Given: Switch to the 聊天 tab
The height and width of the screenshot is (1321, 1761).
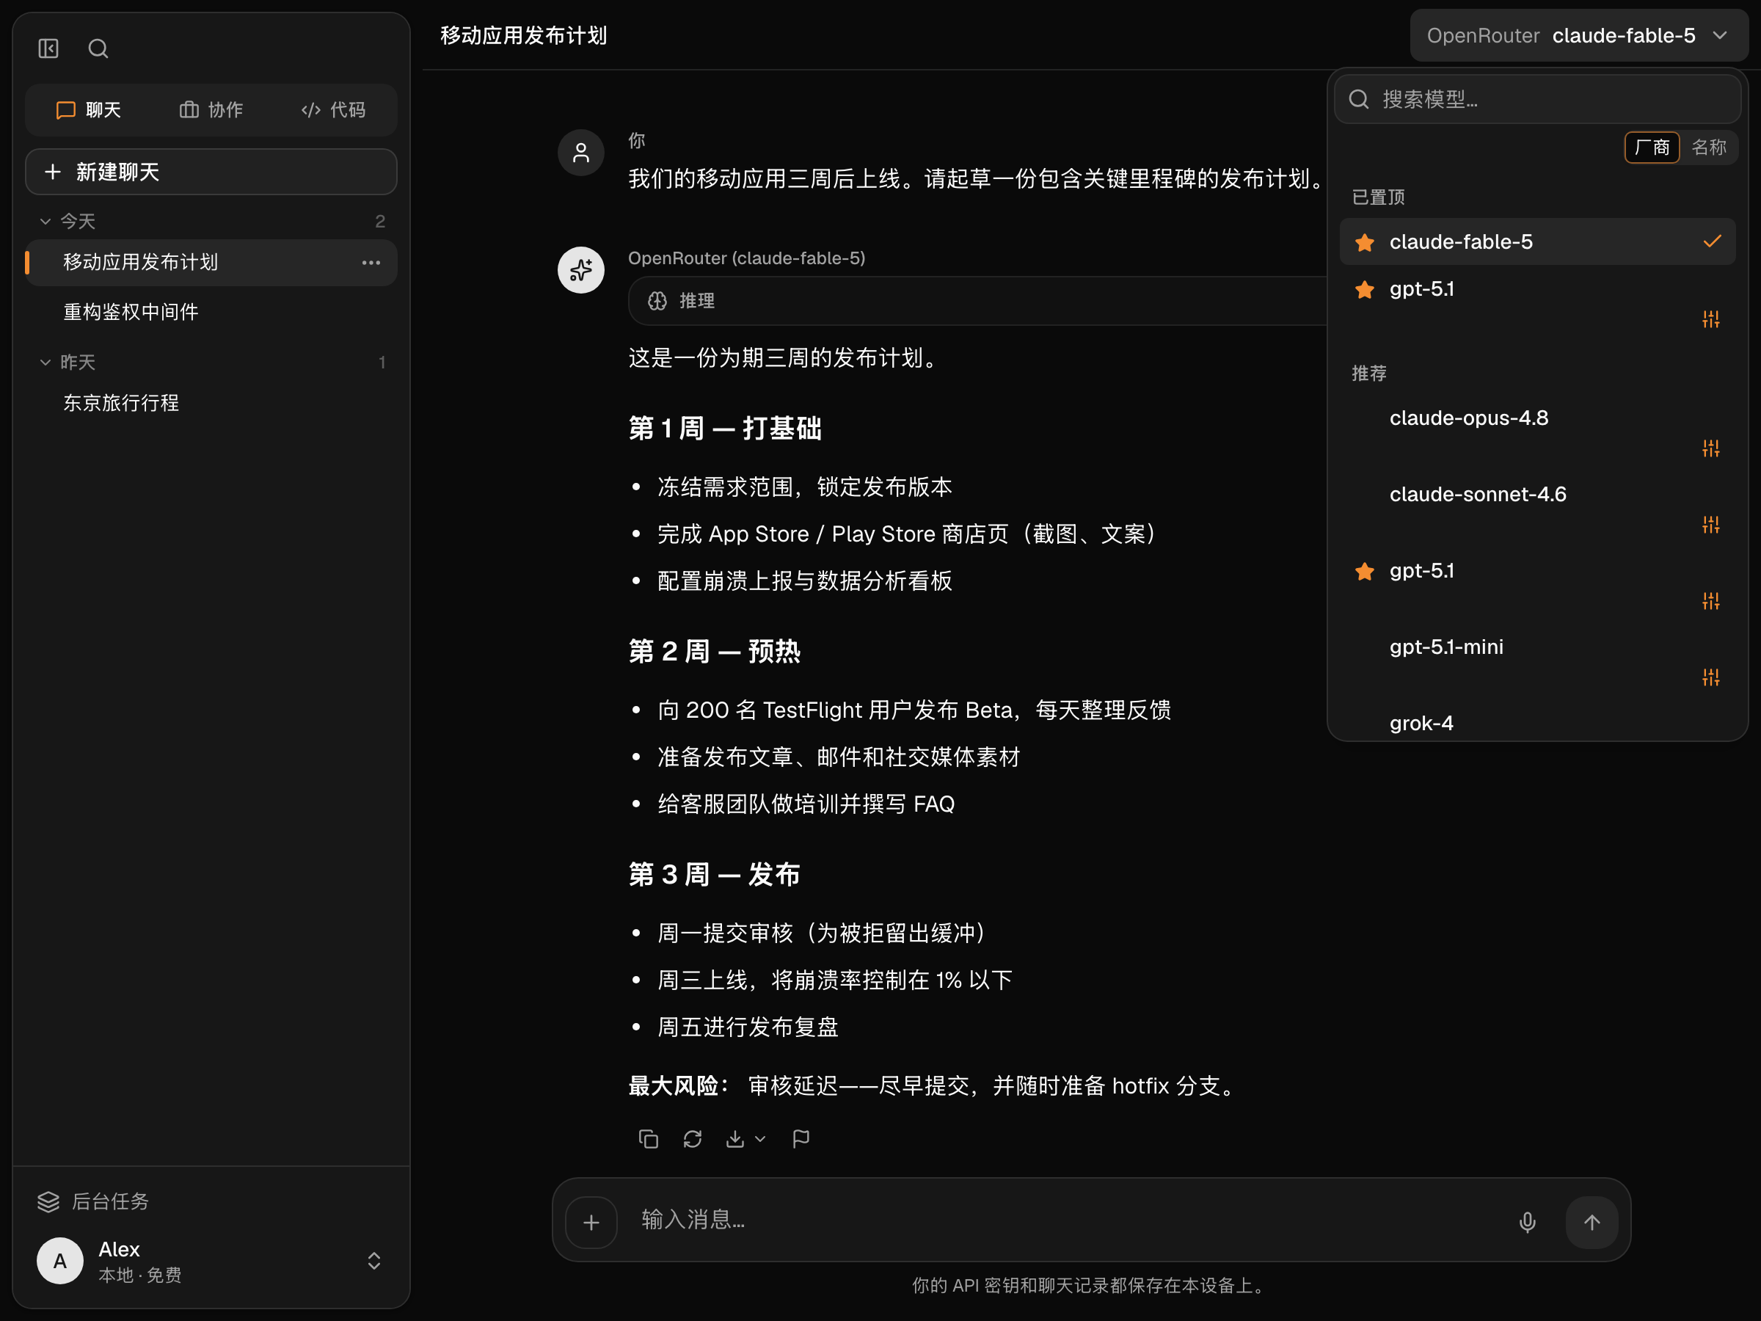Looking at the screenshot, I should coord(88,110).
